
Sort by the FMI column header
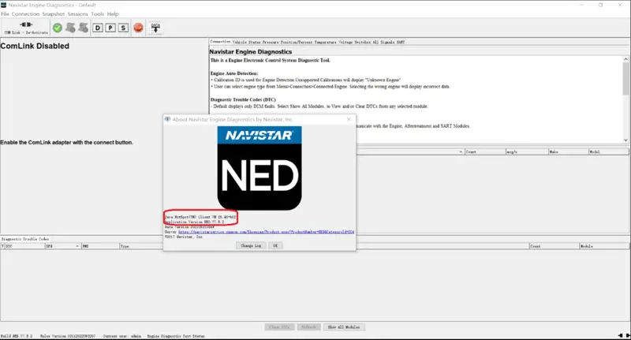(100, 246)
